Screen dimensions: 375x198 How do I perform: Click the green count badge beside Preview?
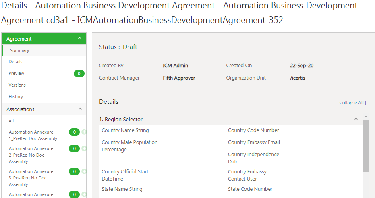click(x=79, y=74)
